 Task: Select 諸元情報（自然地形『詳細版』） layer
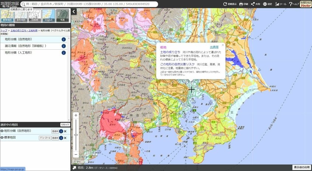tap(34, 46)
